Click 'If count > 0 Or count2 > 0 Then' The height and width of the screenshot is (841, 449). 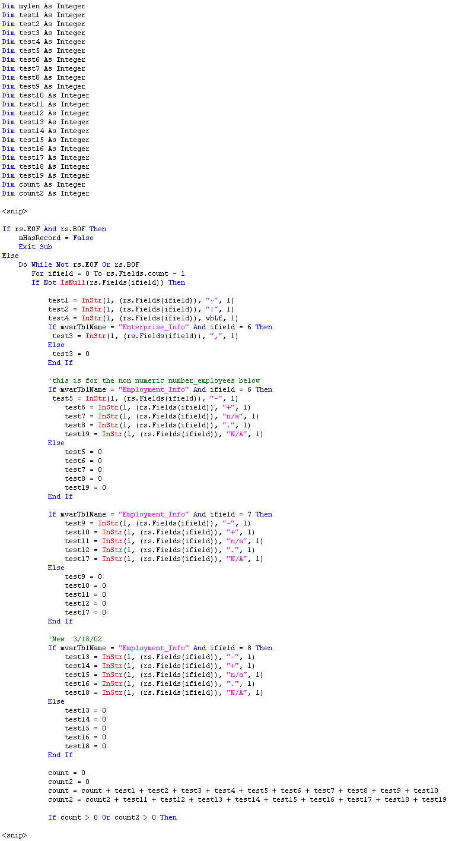point(112,817)
